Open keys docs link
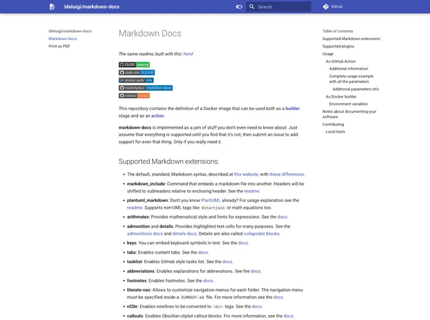The width and height of the screenshot is (430, 320). [x=242, y=242]
